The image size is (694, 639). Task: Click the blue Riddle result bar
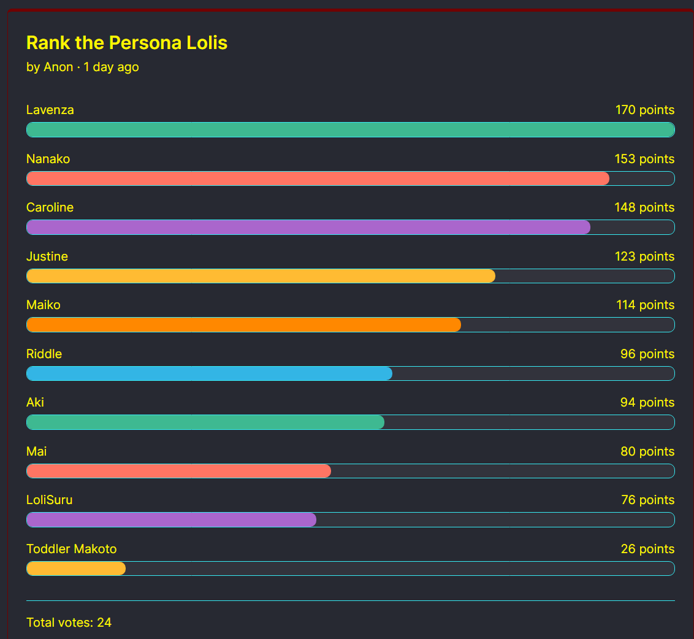[x=209, y=373]
